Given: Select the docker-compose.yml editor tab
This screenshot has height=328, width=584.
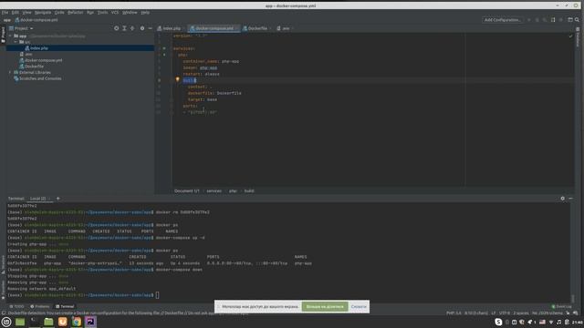Looking at the screenshot, I should (214, 28).
